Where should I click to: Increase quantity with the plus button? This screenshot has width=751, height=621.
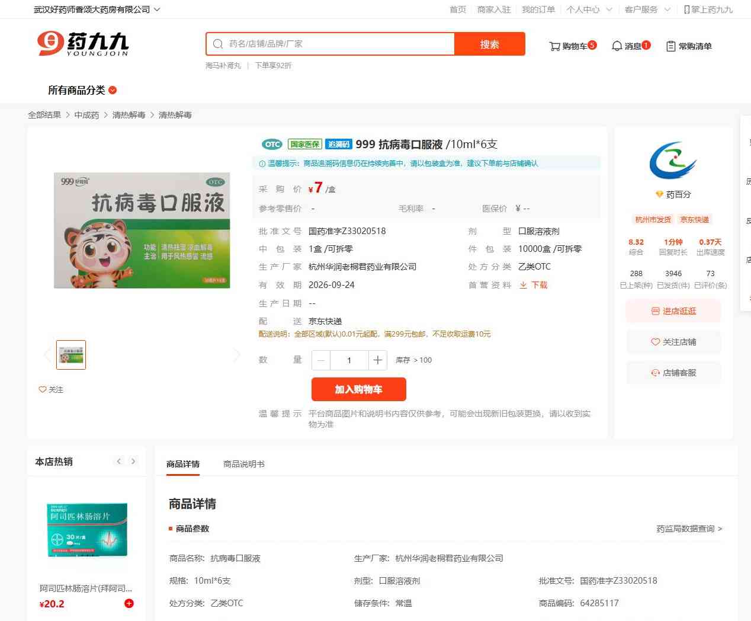pos(378,360)
